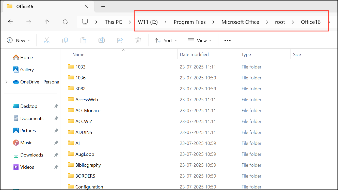Click the pin icon beside Downloads

coord(56,155)
